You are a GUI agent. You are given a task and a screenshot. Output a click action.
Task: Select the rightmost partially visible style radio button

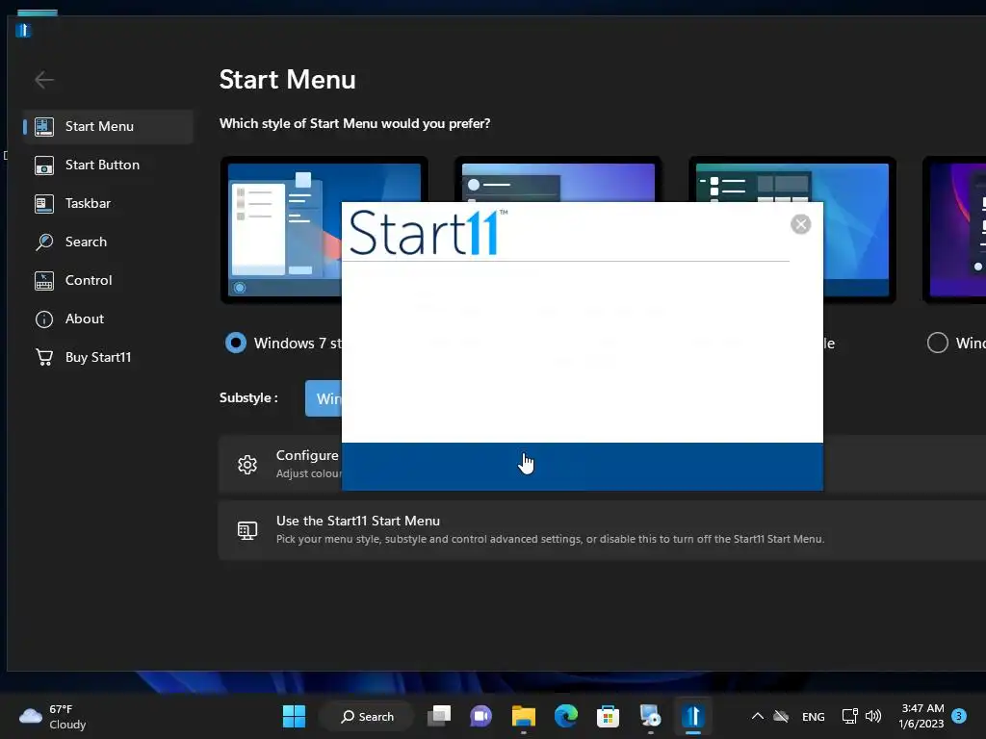tap(937, 343)
